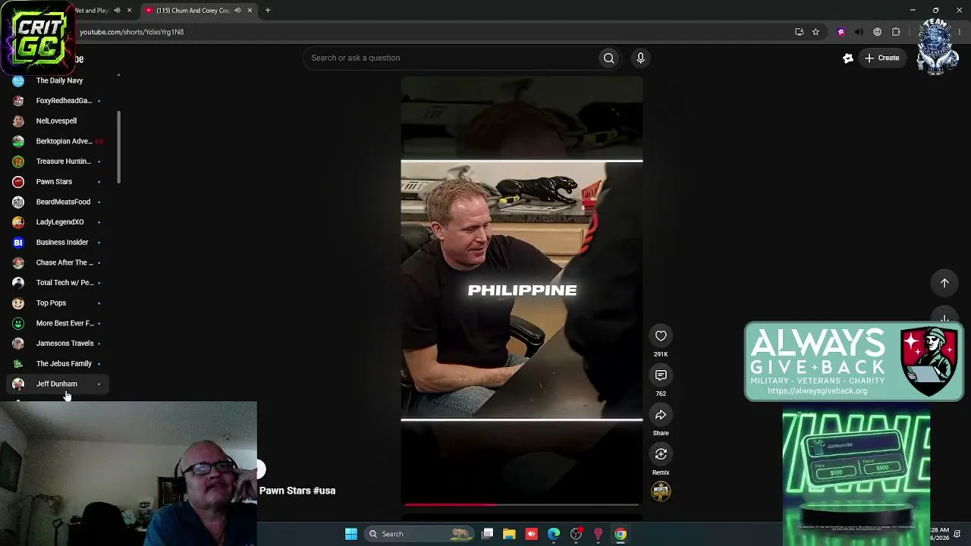This screenshot has height=546, width=971.
Task: Click the Windows taskbar Search box
Action: pyautogui.click(x=418, y=534)
